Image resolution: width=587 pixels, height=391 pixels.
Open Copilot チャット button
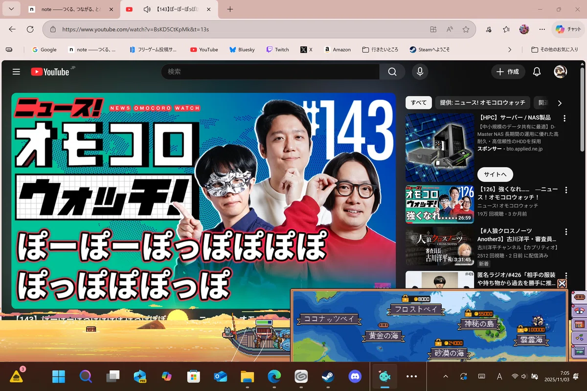pyautogui.click(x=568, y=29)
